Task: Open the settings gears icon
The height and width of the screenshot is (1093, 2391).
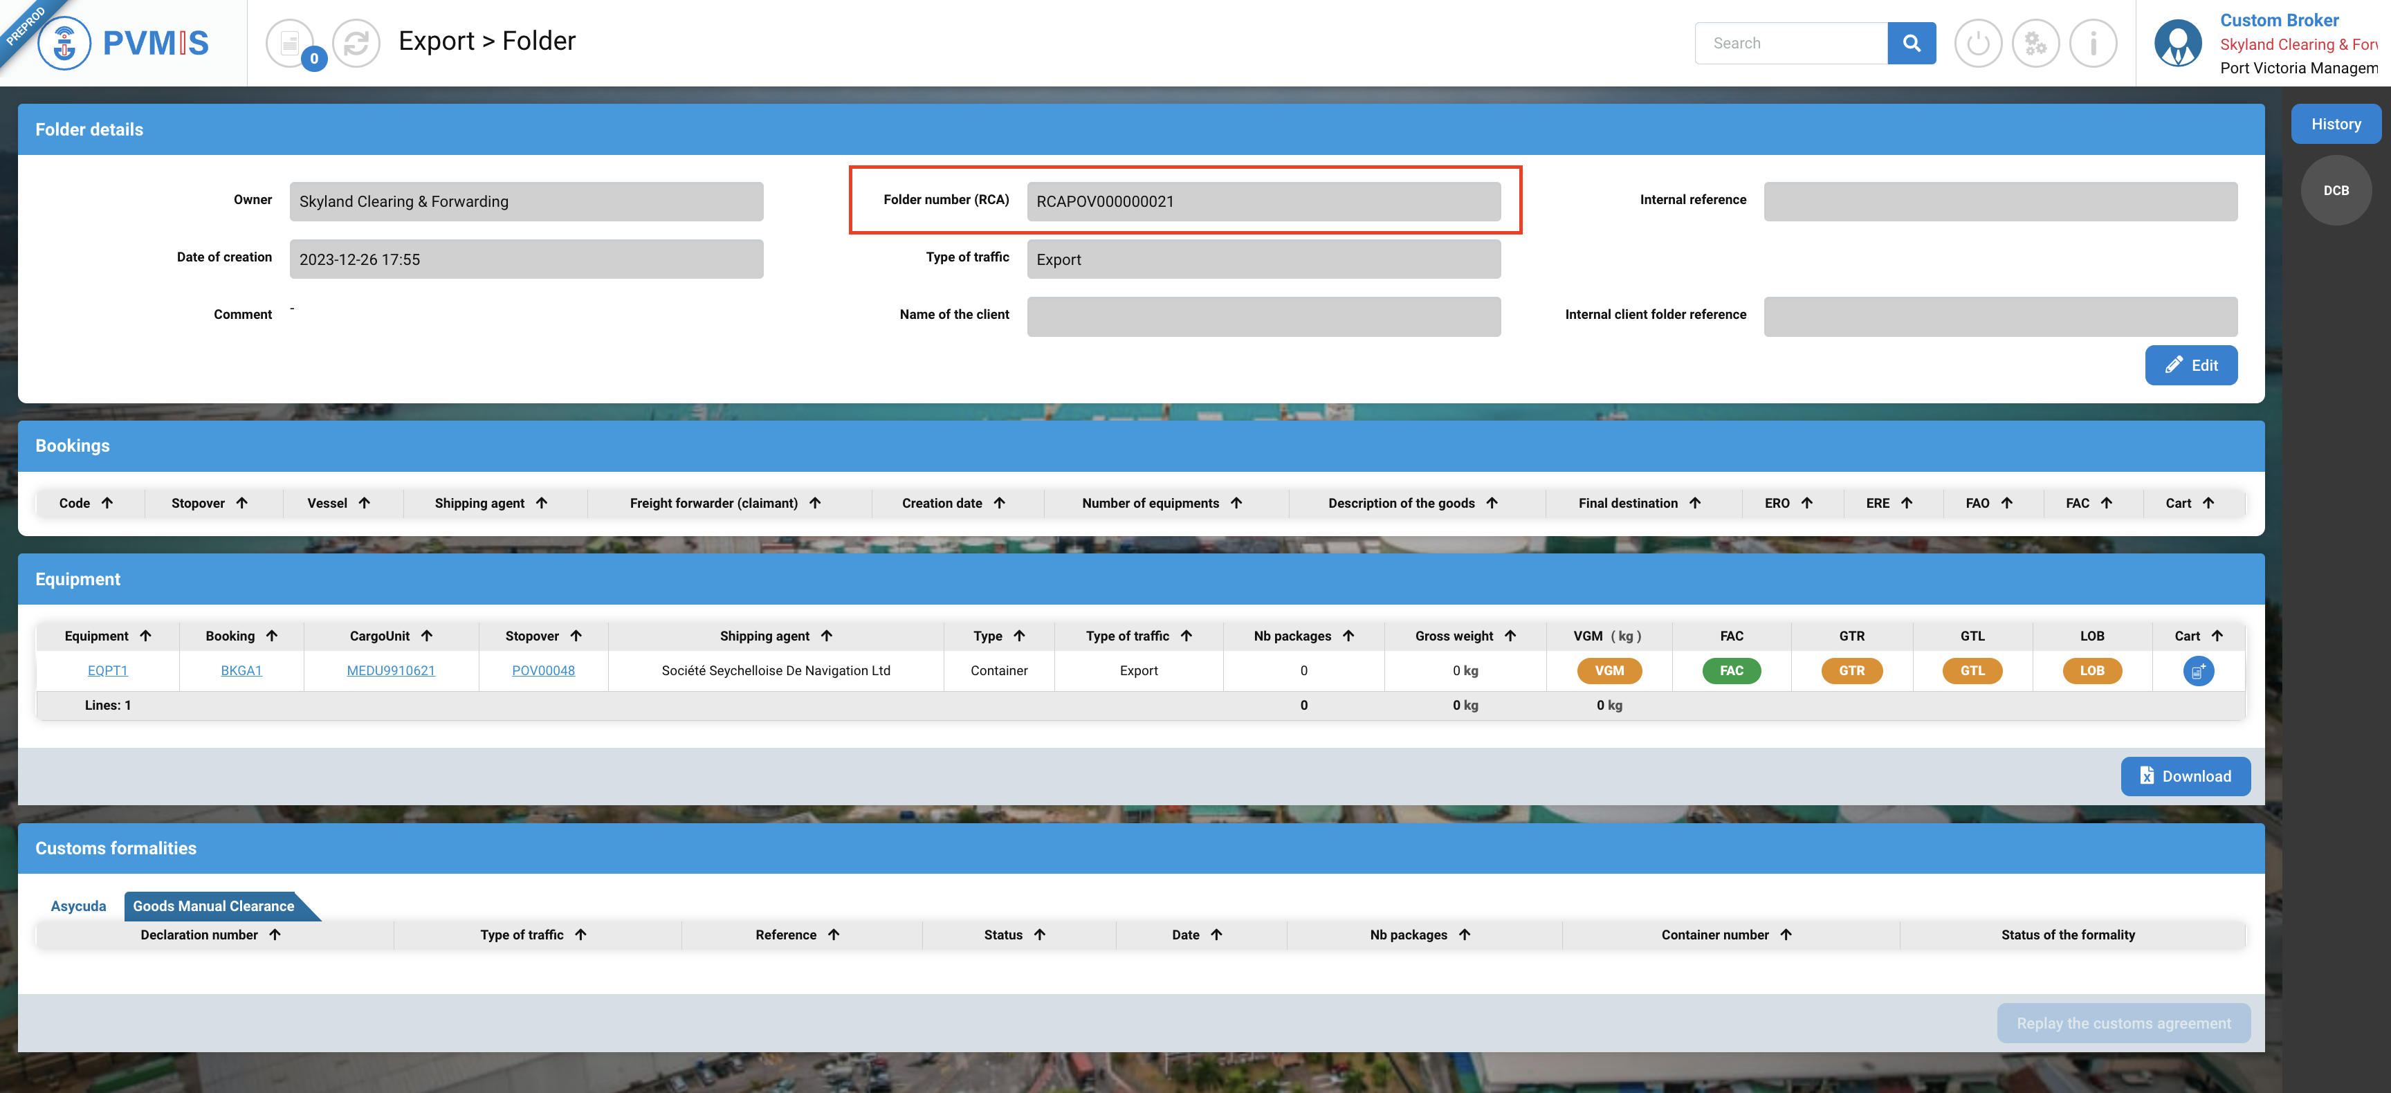Action: (2035, 43)
